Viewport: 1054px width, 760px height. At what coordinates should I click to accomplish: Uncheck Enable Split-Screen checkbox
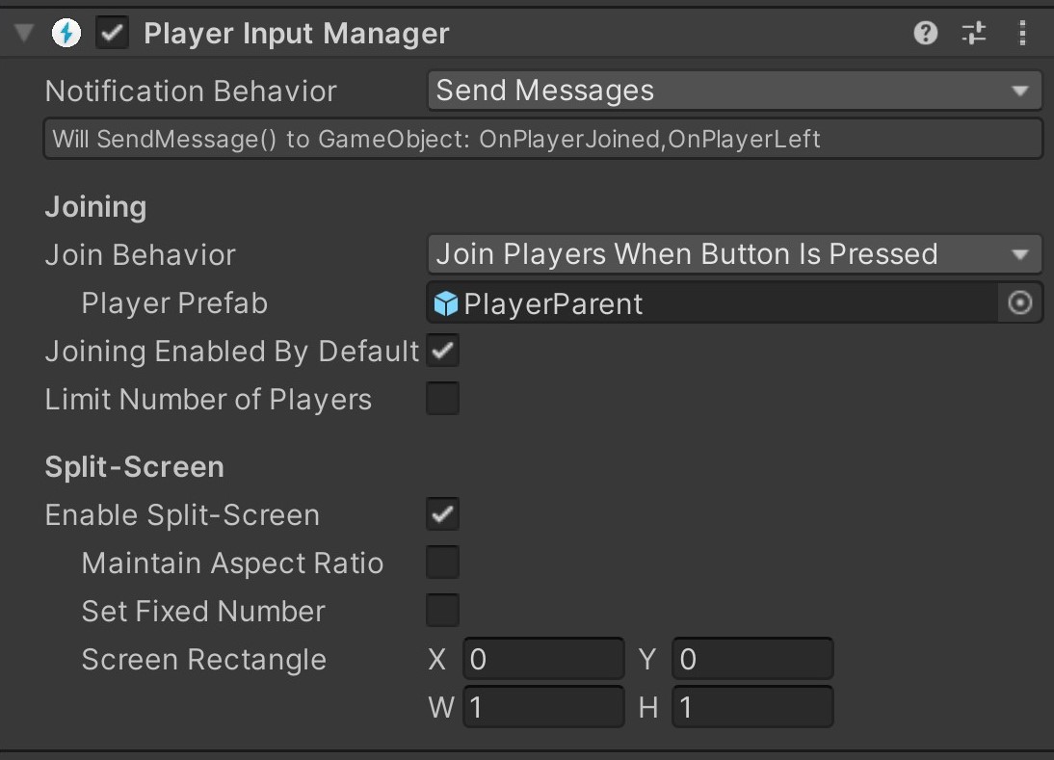point(443,514)
